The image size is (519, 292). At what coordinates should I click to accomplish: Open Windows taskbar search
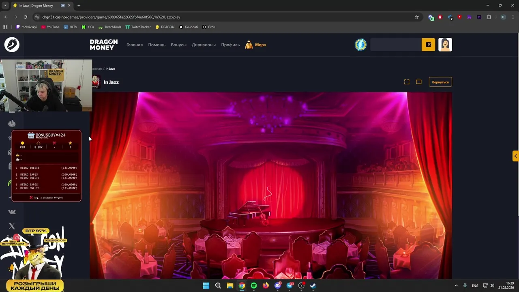[x=218, y=286]
